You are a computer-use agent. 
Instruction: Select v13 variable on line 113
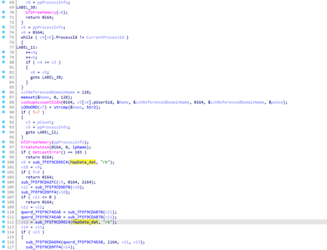click(39, 227)
